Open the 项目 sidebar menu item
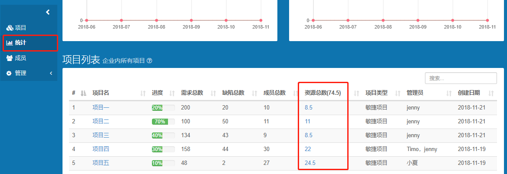The height and width of the screenshot is (174, 507). tap(20, 28)
